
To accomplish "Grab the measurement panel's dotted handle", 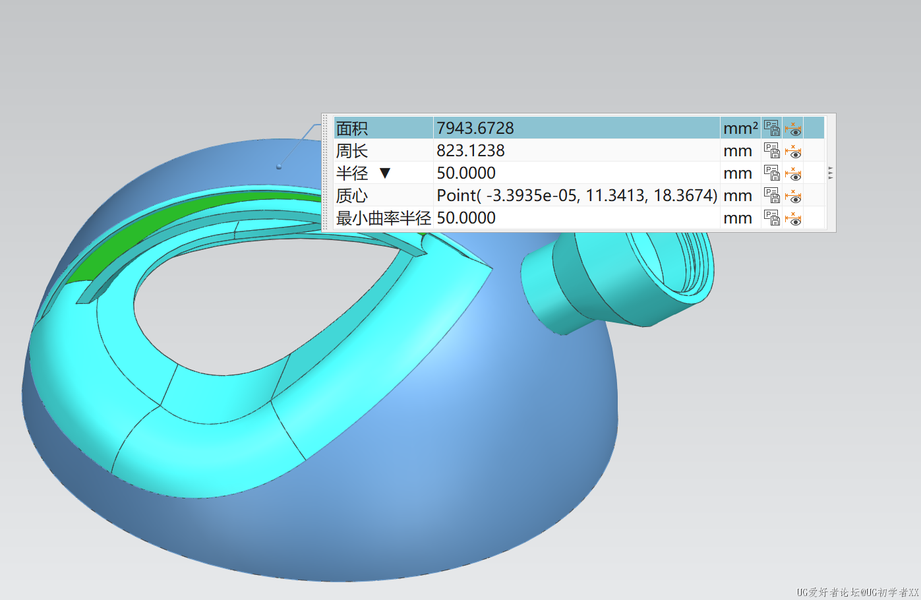I will pos(326,173).
